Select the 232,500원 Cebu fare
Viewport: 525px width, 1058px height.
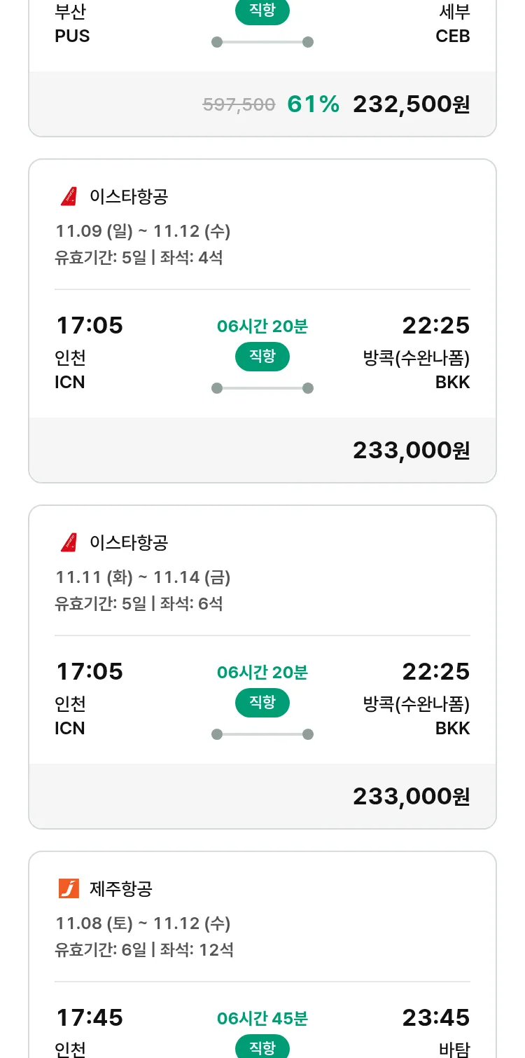[411, 104]
